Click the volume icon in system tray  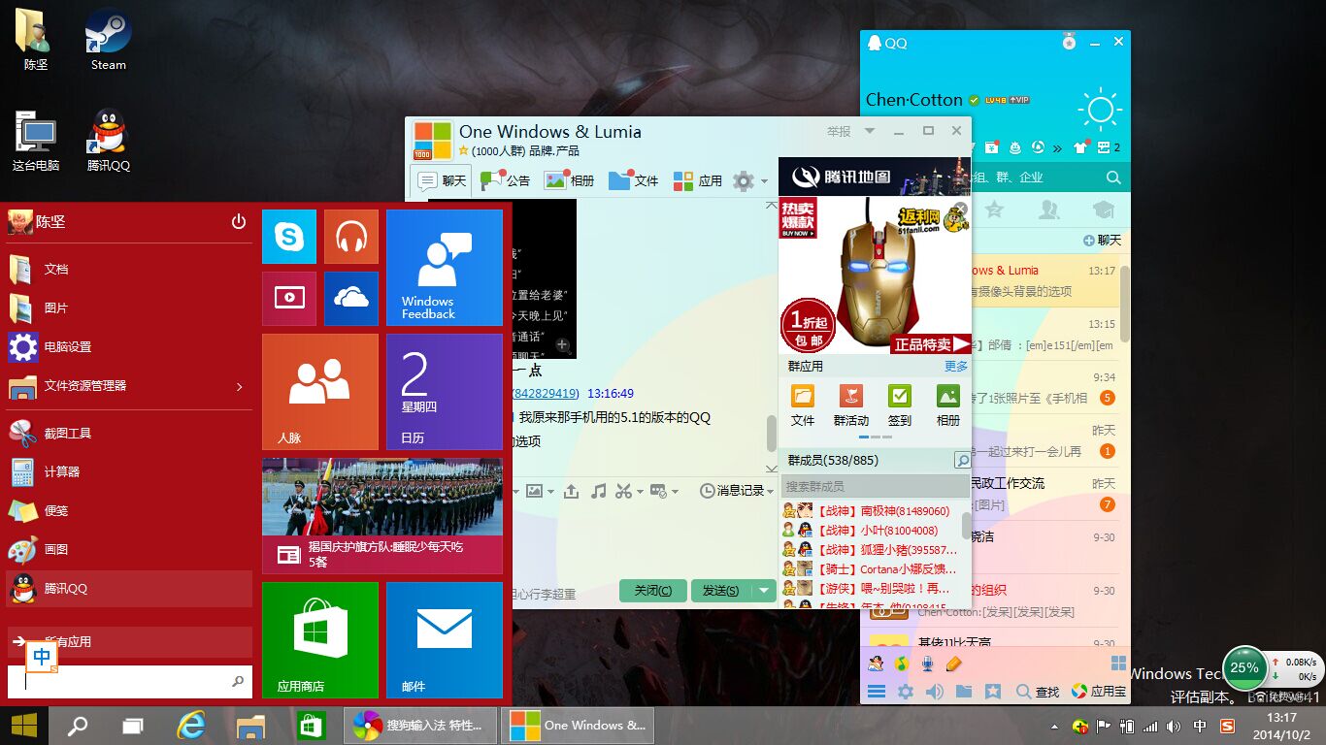coord(1175,727)
